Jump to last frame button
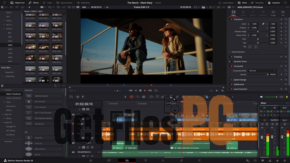The image size is (290, 163). 150,90
